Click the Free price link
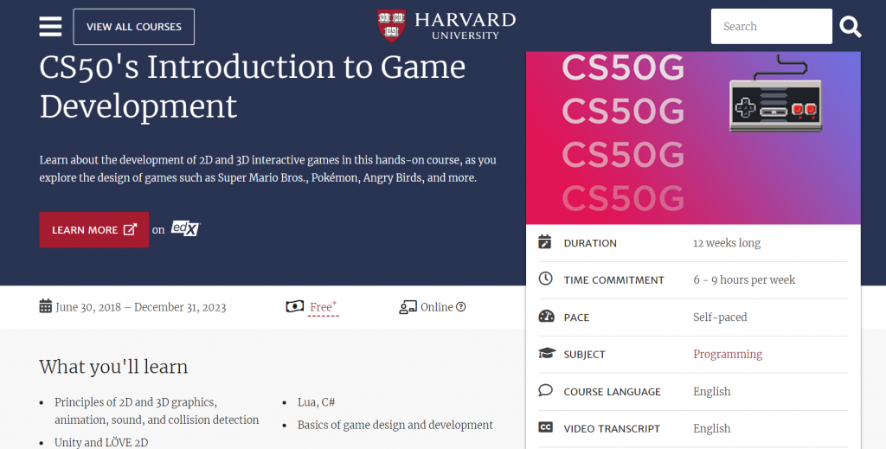Screen dimensions: 886x449 coord(322,307)
